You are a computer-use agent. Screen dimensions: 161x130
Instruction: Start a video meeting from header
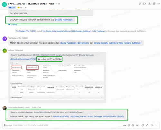pos(145,4)
